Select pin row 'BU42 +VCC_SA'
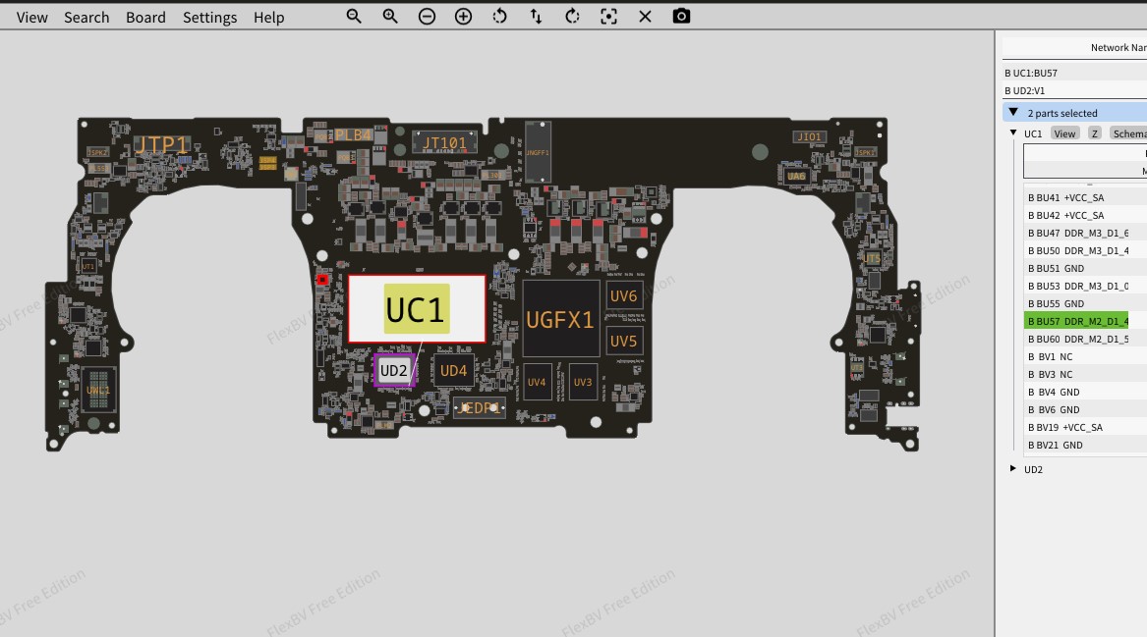Screen dimensions: 1147x637 (x=1077, y=216)
